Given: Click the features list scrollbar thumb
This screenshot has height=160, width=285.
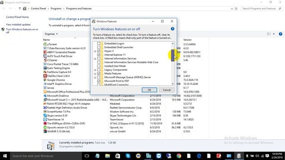Looking at the screenshot, I should 173,55.
